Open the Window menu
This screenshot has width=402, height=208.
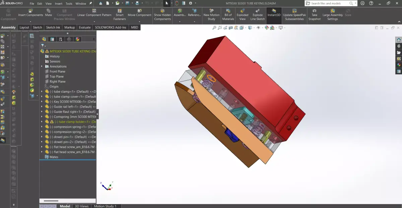[80, 3]
